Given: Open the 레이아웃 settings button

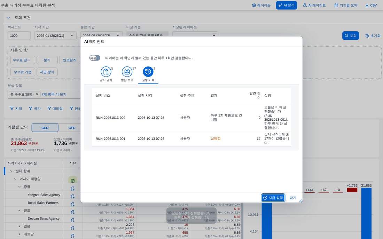Looking at the screenshot, I should pos(261,5).
